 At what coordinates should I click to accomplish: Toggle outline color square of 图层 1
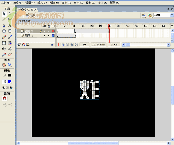53,36
